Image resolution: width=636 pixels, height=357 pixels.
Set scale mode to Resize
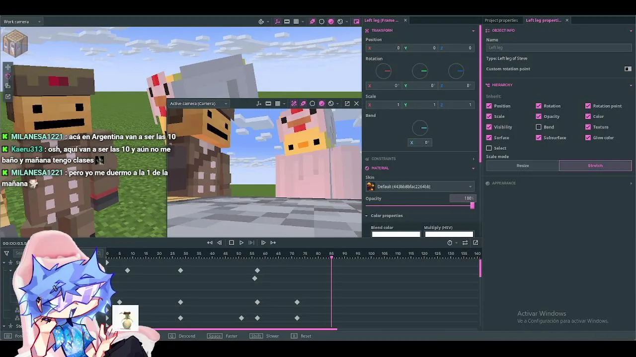(523, 166)
